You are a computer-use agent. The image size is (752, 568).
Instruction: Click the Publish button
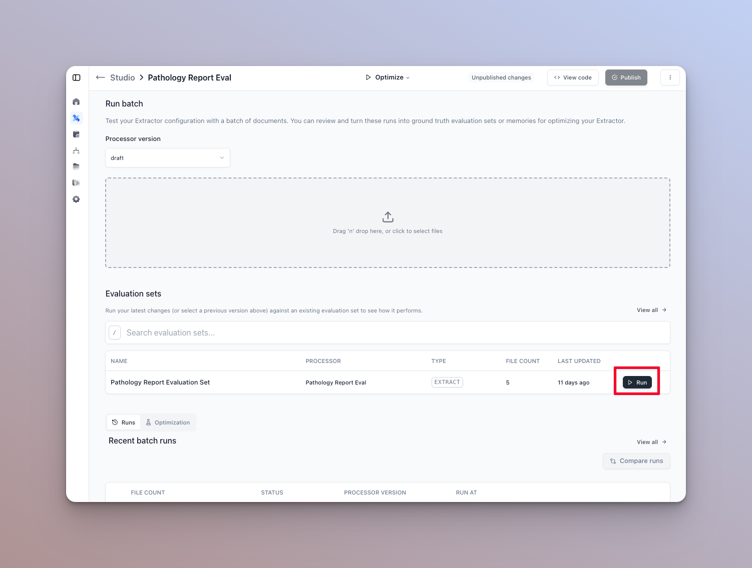coord(626,77)
